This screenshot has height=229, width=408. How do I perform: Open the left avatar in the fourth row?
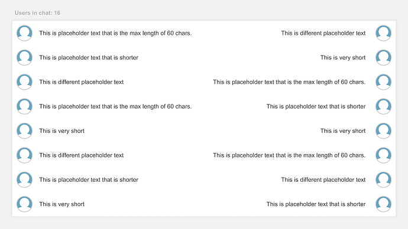[24, 106]
